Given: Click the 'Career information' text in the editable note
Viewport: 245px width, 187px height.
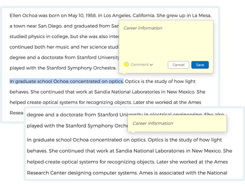Looking at the screenshot, I should click(143, 28).
